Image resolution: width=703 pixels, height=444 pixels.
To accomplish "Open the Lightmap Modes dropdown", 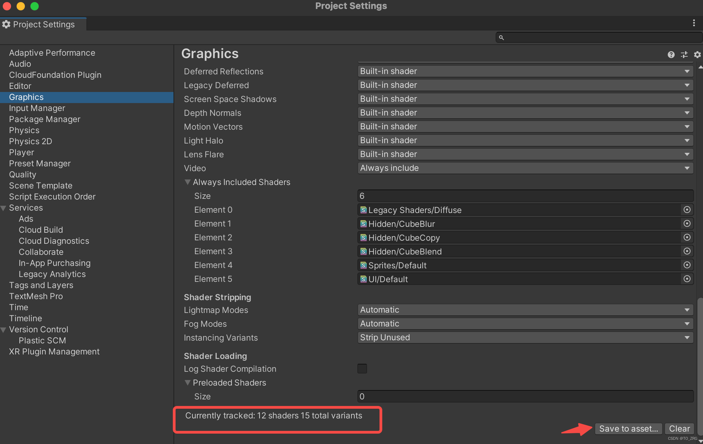I will [x=525, y=310].
